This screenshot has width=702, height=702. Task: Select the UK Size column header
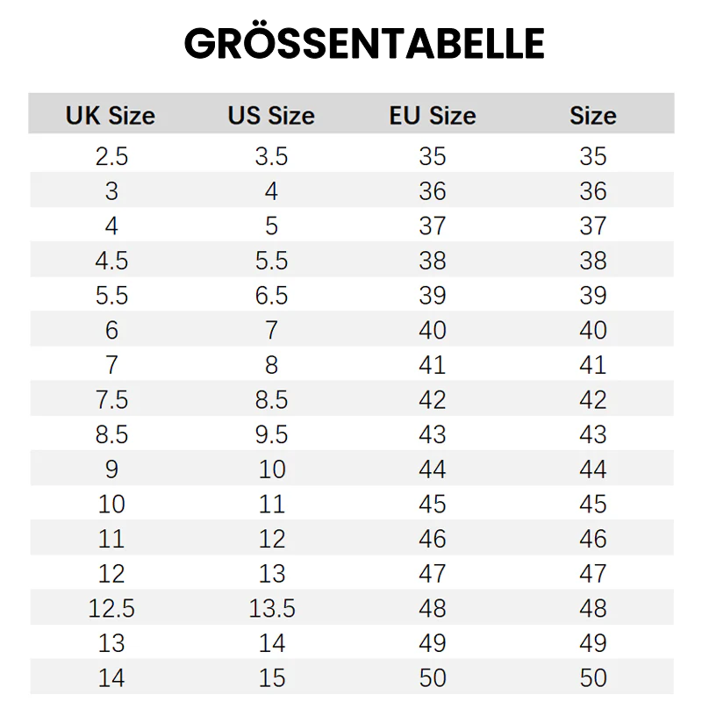pos(111,116)
